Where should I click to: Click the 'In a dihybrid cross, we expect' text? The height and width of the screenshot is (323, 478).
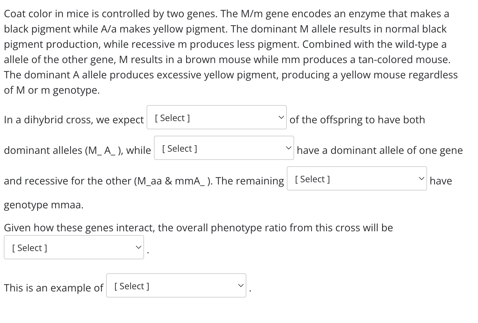coord(74,120)
